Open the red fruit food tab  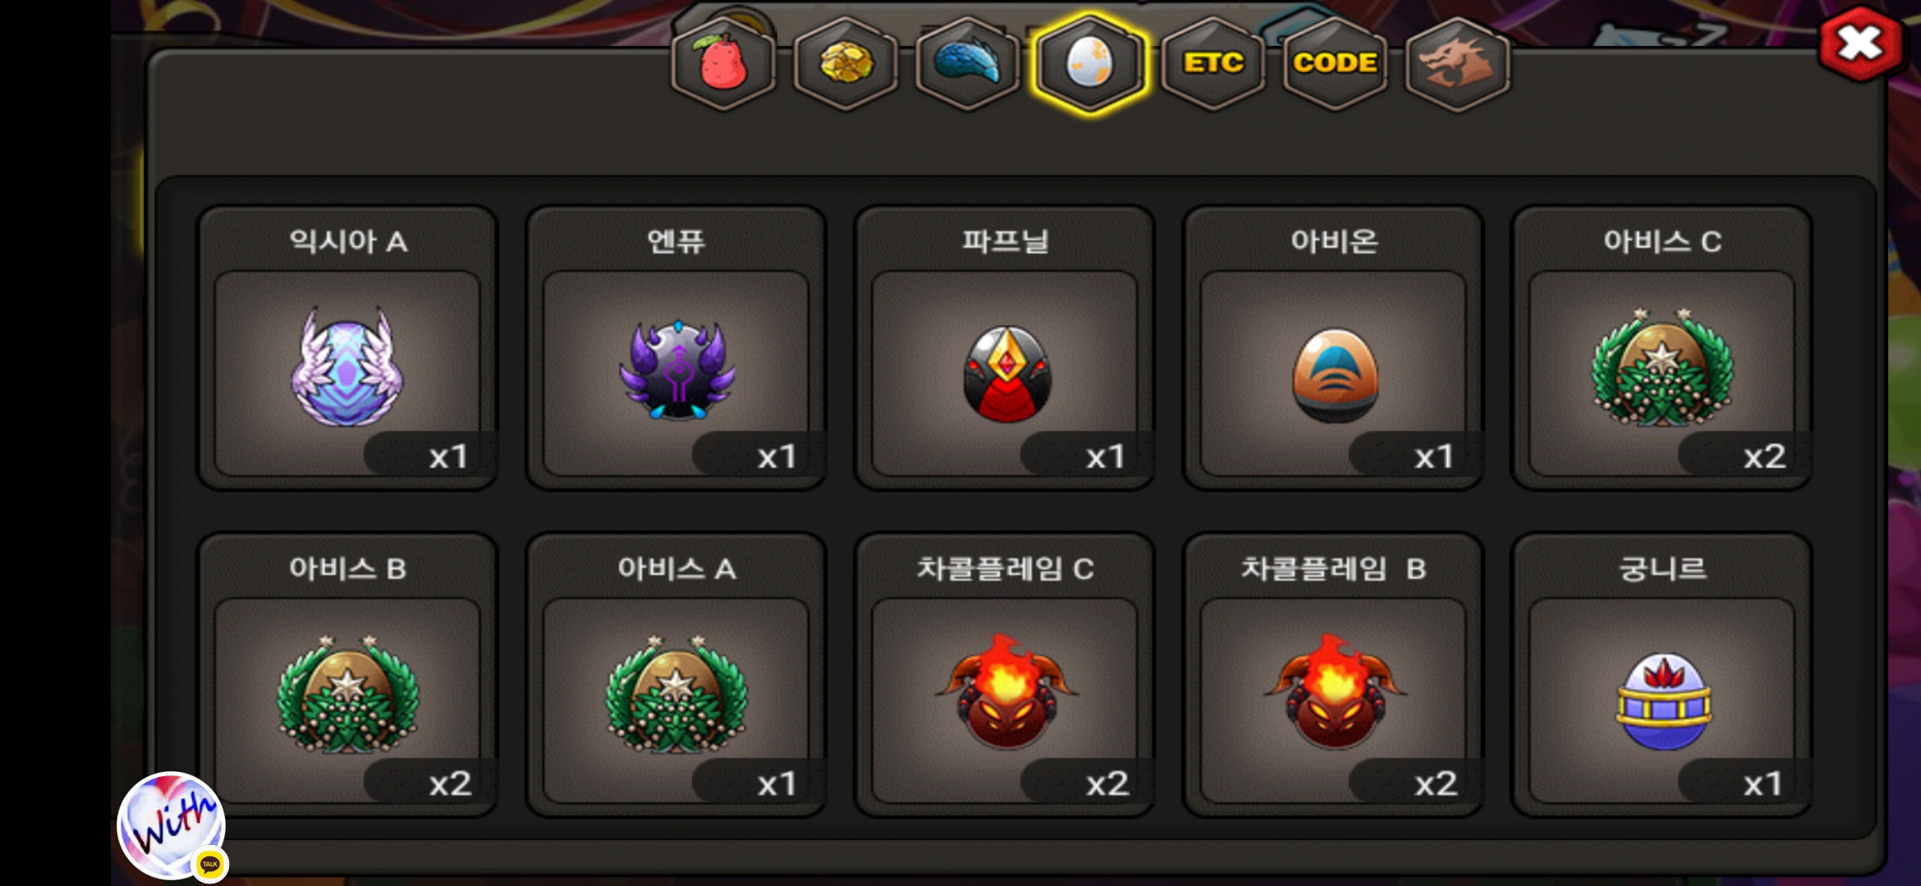click(x=723, y=63)
